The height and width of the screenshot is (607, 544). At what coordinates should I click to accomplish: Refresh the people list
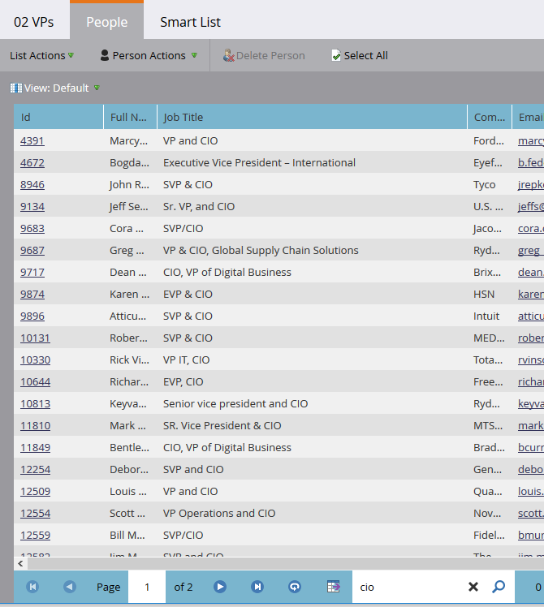tap(295, 587)
